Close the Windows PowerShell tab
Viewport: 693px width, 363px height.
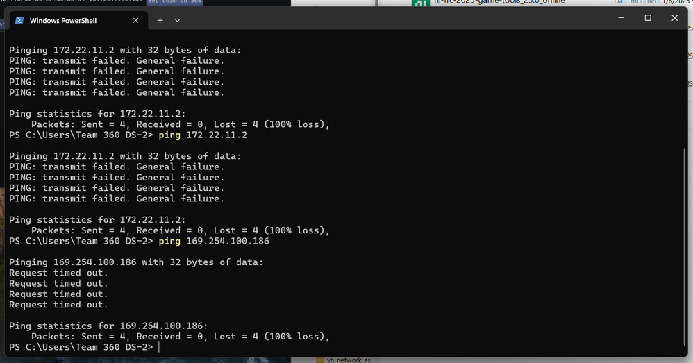[135, 20]
